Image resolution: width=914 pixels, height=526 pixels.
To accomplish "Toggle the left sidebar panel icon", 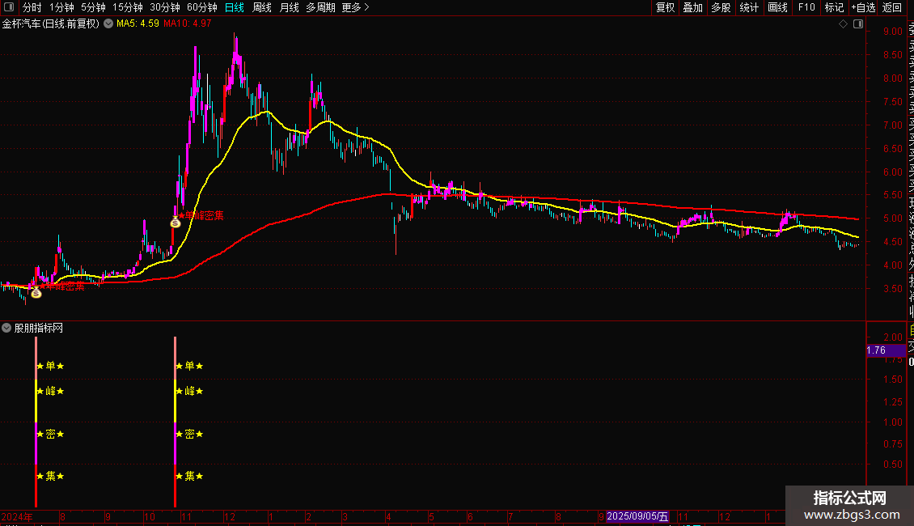I will coord(9,7).
